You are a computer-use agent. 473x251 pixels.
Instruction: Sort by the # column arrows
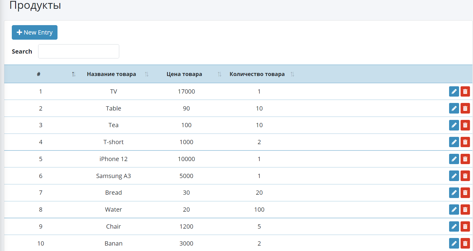[74, 74]
